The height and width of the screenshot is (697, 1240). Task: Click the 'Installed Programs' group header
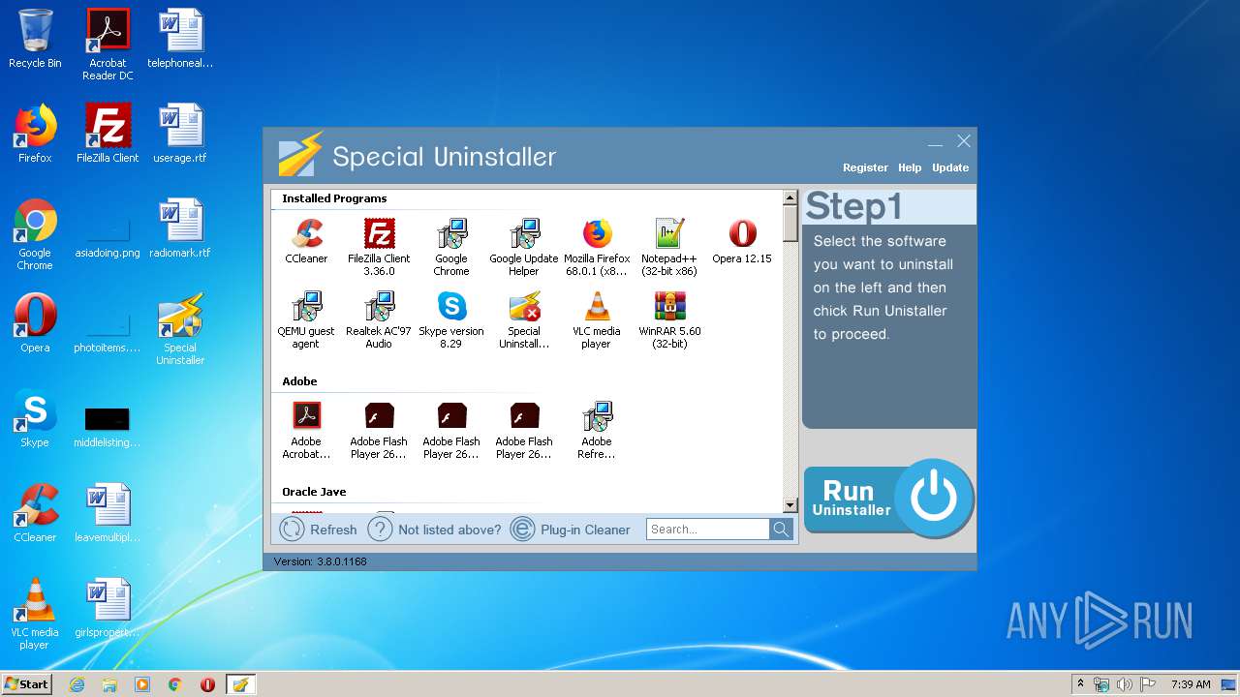point(334,198)
